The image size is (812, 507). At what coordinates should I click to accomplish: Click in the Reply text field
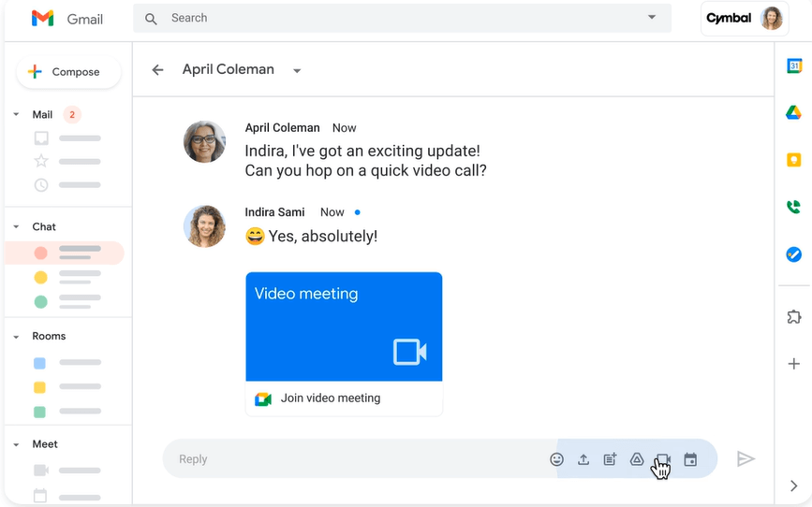(358, 459)
